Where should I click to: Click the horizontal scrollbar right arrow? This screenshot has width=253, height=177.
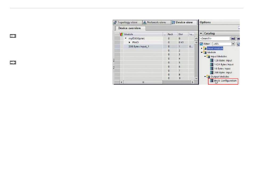[192, 82]
